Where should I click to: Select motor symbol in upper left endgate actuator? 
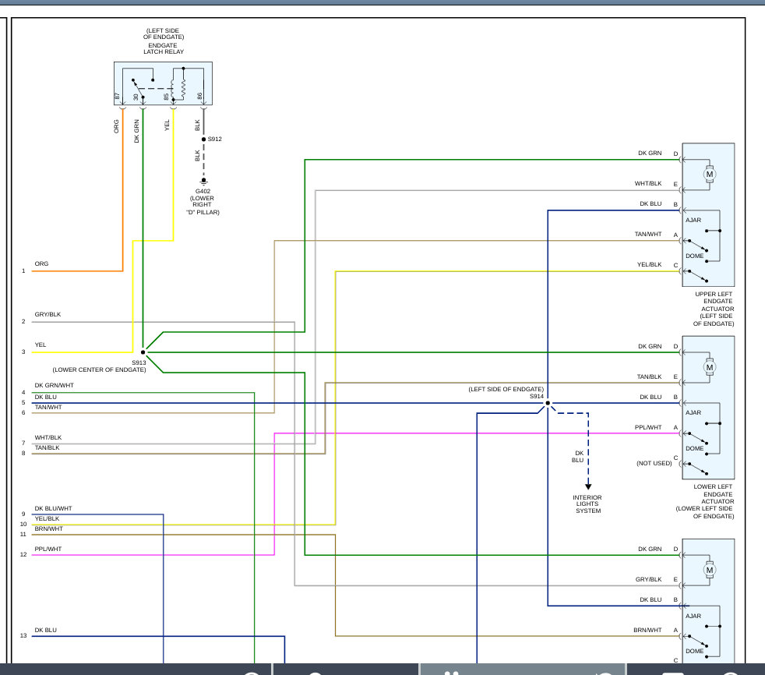pos(709,175)
